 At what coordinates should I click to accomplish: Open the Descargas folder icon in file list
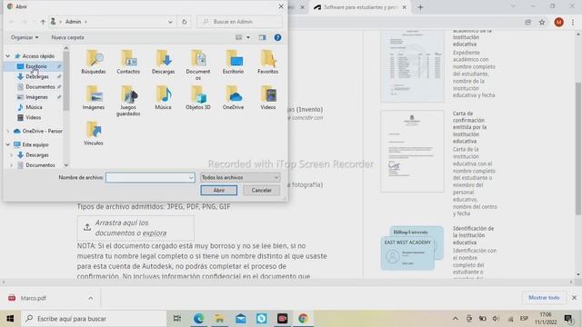point(163,62)
